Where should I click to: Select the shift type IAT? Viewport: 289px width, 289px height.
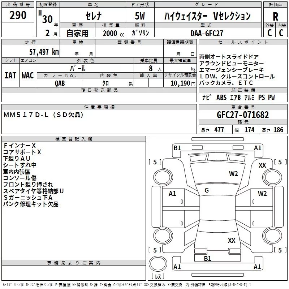point(10,76)
